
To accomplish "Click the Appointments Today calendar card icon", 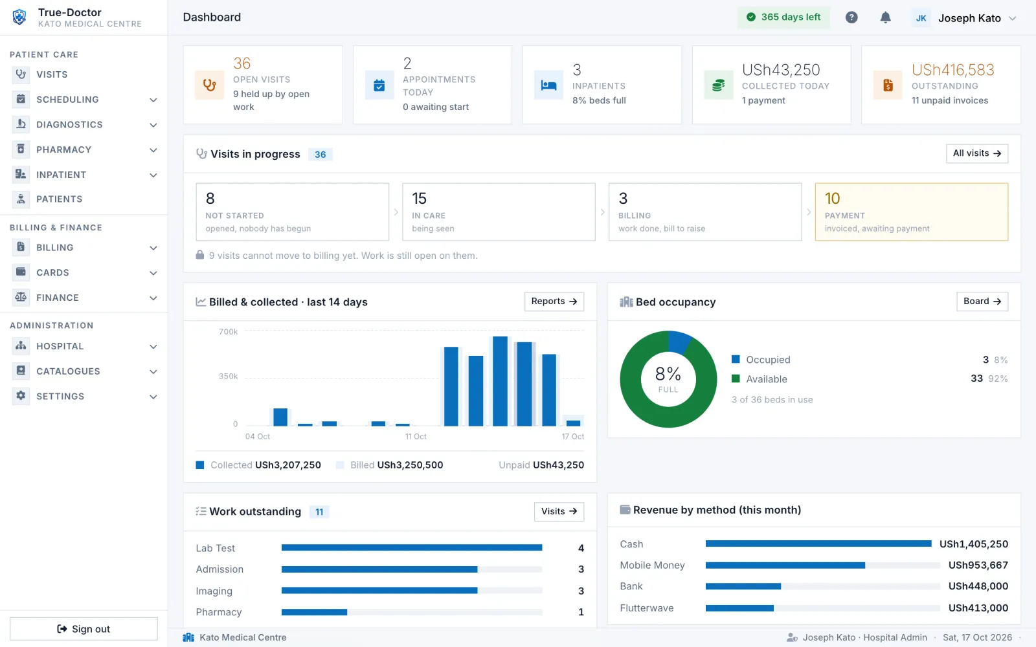I will coord(379,85).
